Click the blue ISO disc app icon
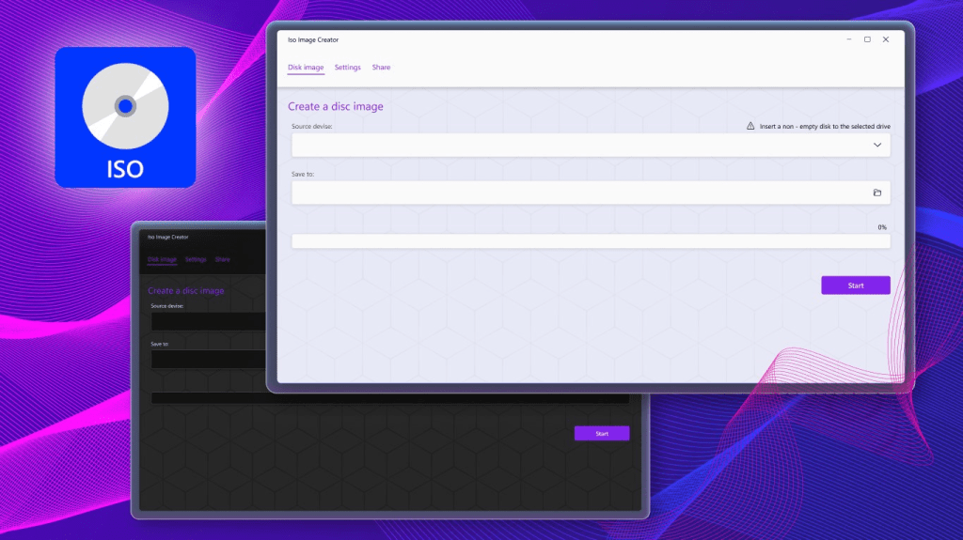Image resolution: width=963 pixels, height=540 pixels. [x=125, y=117]
